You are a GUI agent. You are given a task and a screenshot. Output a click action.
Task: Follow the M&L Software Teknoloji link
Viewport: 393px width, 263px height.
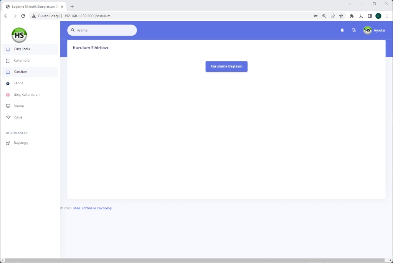click(x=92, y=208)
